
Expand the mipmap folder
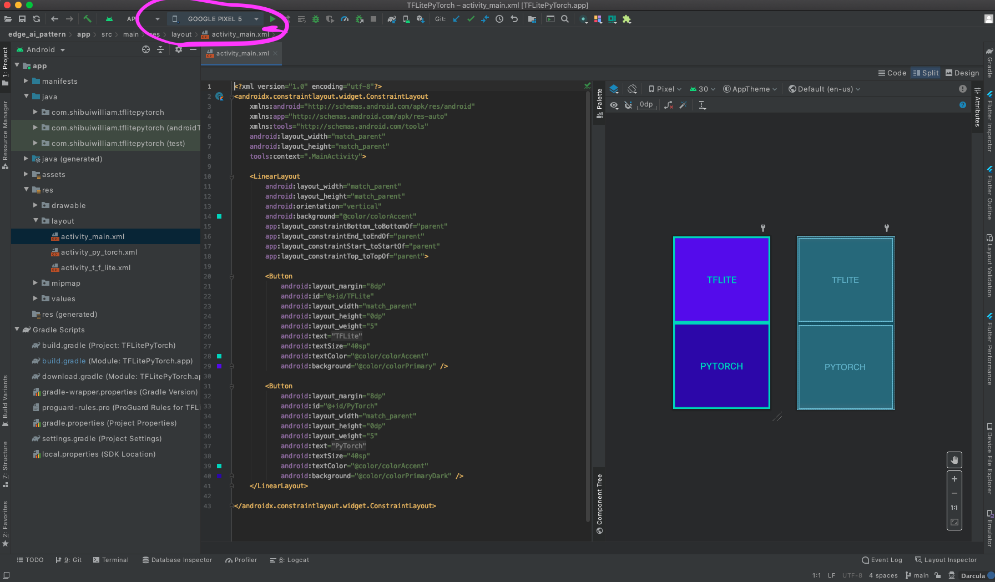tap(36, 283)
